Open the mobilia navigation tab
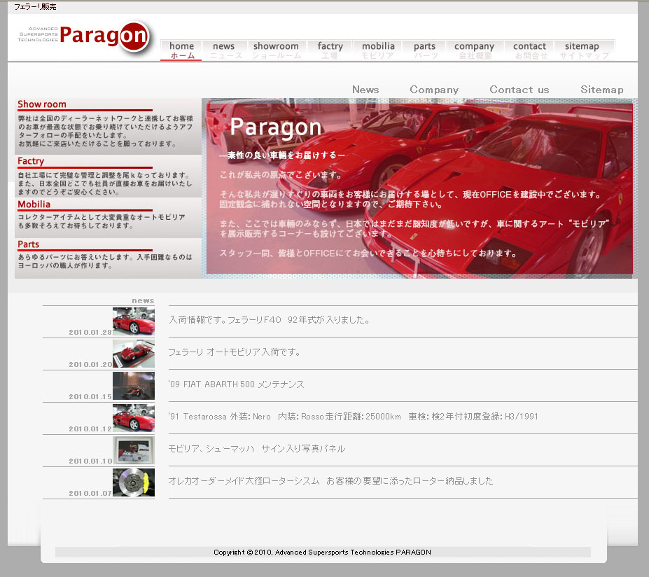 coord(378,50)
